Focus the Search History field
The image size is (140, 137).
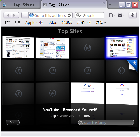coord(106,123)
